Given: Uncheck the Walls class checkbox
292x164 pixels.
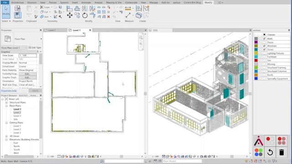Looking at the screenshot, I should (264, 38).
